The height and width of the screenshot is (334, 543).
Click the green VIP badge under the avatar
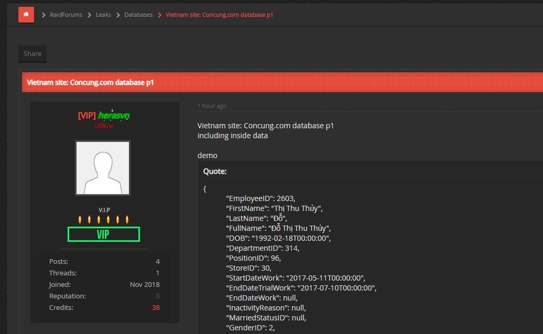(x=103, y=234)
